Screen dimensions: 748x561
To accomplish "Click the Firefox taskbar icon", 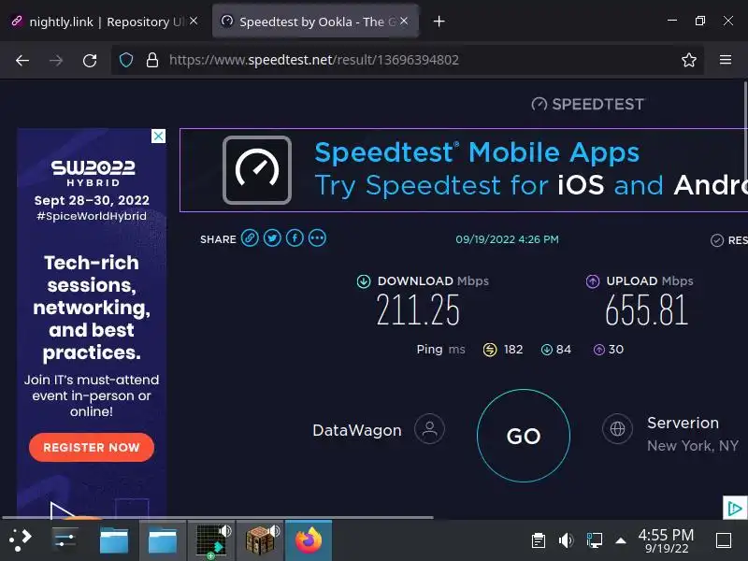I will pyautogui.click(x=309, y=541).
